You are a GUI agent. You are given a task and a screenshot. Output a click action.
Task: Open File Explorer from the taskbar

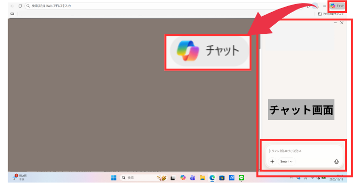202,178
